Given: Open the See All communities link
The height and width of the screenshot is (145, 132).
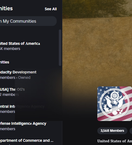Looking at the screenshot, I should pyautogui.click(x=51, y=9).
